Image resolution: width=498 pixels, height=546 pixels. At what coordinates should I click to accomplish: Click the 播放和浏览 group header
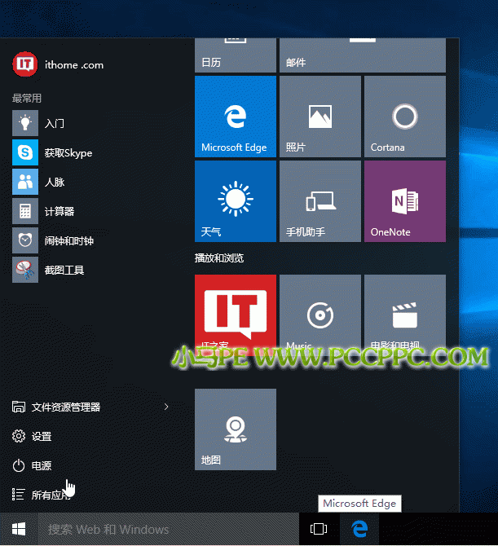point(219,258)
